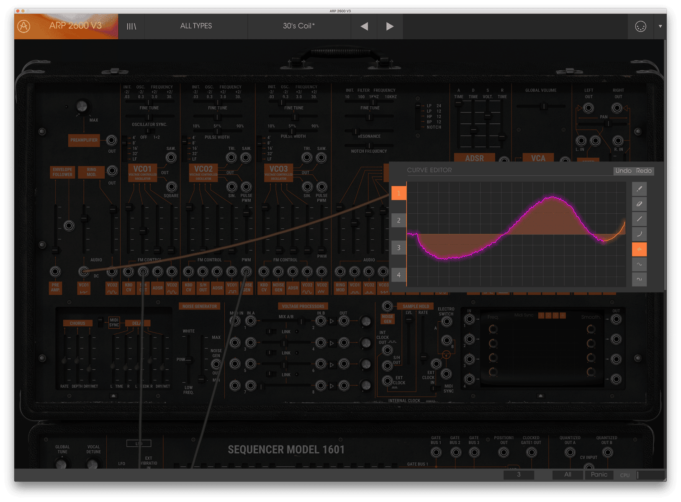Expand the arrow menu beside the MIDI icon
The width and height of the screenshot is (681, 502).
pyautogui.click(x=660, y=26)
